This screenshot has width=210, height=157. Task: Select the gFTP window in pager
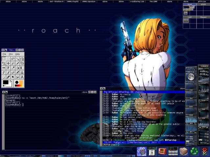[x=185, y=13]
